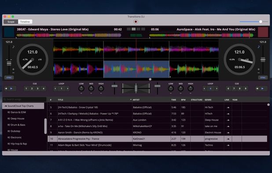Click the right deck HIGH EQ knob
272x173 pixels.
pyautogui.click(x=191, y=89)
